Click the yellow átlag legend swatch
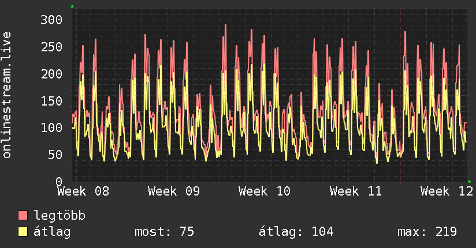Image resolution: width=476 pixels, height=248 pixels. coord(23,232)
